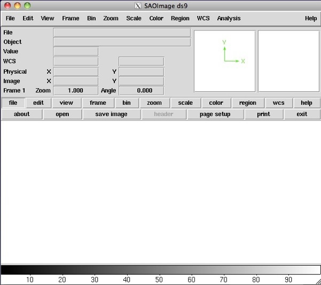Open the Frame menu
Image resolution: width=321 pixels, height=285 pixels.
pyautogui.click(x=71, y=18)
